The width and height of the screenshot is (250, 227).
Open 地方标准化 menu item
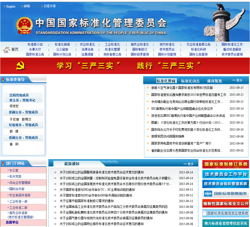pyautogui.click(x=167, y=44)
